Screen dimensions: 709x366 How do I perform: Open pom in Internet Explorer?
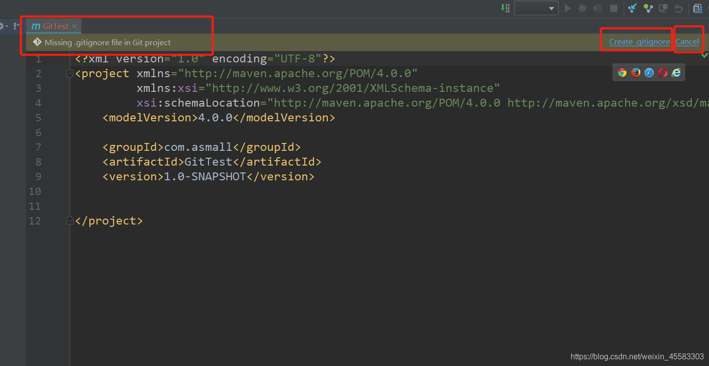pyautogui.click(x=676, y=73)
